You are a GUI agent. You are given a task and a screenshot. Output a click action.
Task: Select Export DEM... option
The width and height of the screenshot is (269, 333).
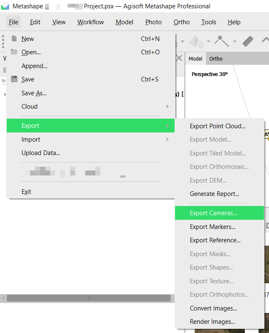[220, 180]
